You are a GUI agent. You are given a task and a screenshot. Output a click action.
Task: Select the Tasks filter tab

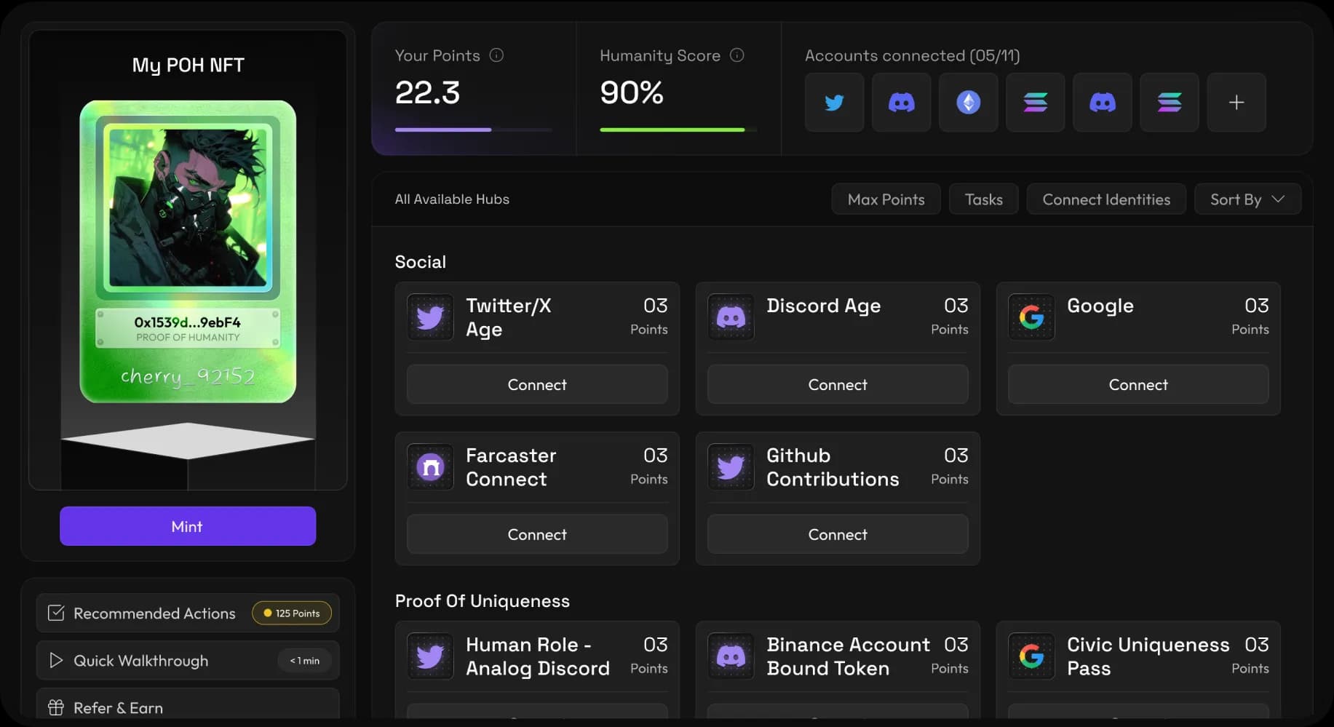click(983, 199)
